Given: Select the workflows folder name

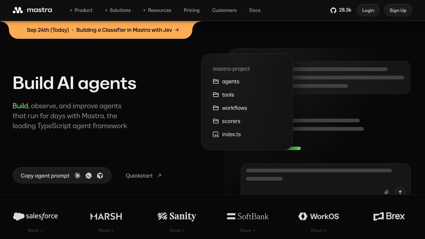Looking at the screenshot, I should pyautogui.click(x=234, y=108).
